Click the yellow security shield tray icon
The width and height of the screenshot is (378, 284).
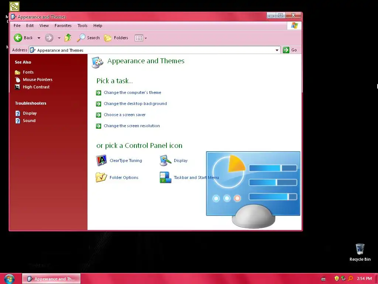click(337, 278)
